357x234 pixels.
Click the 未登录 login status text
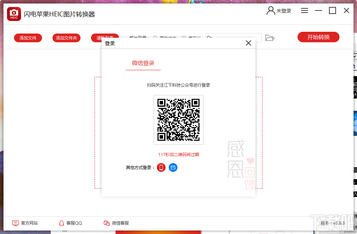tap(284, 11)
